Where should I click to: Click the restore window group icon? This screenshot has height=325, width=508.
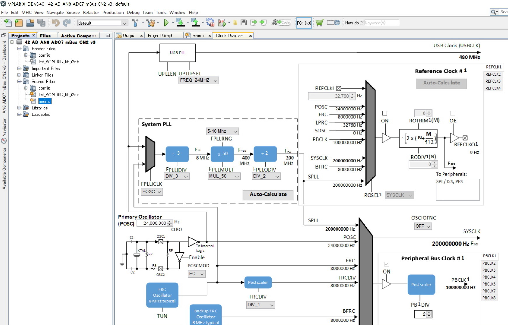click(4, 35)
